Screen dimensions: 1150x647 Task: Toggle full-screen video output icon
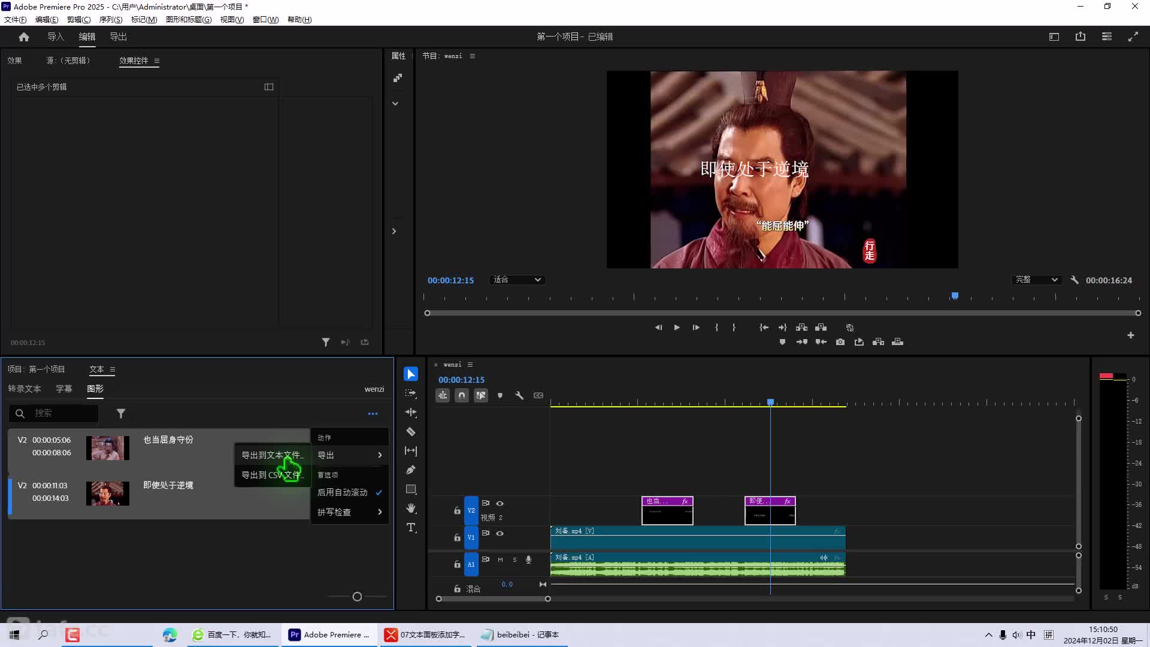click(x=1133, y=37)
